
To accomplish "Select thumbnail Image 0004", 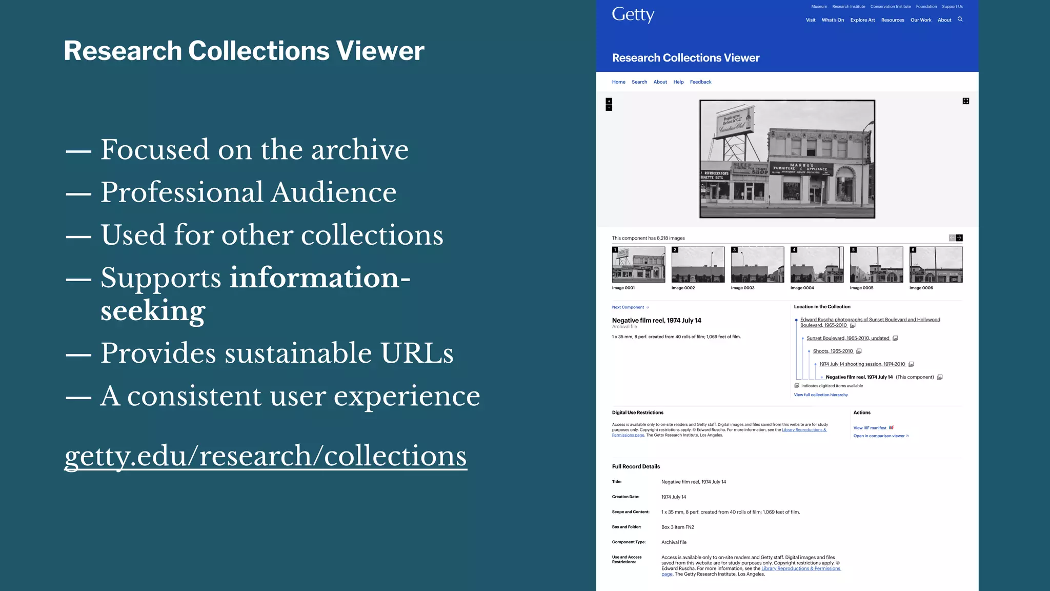I will click(817, 265).
